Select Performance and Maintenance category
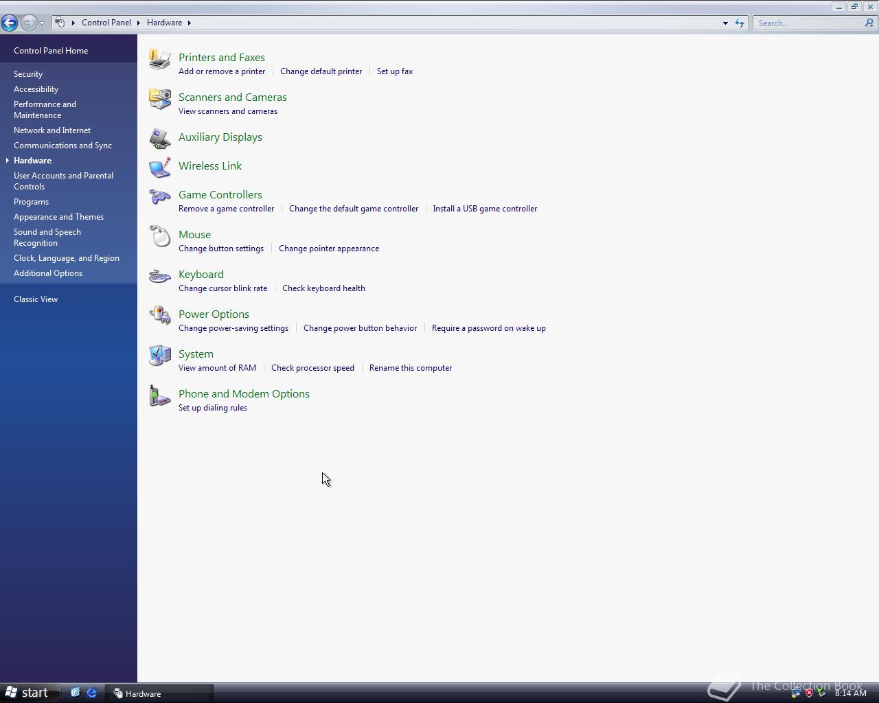Screen dimensions: 879x703 (x=45, y=110)
